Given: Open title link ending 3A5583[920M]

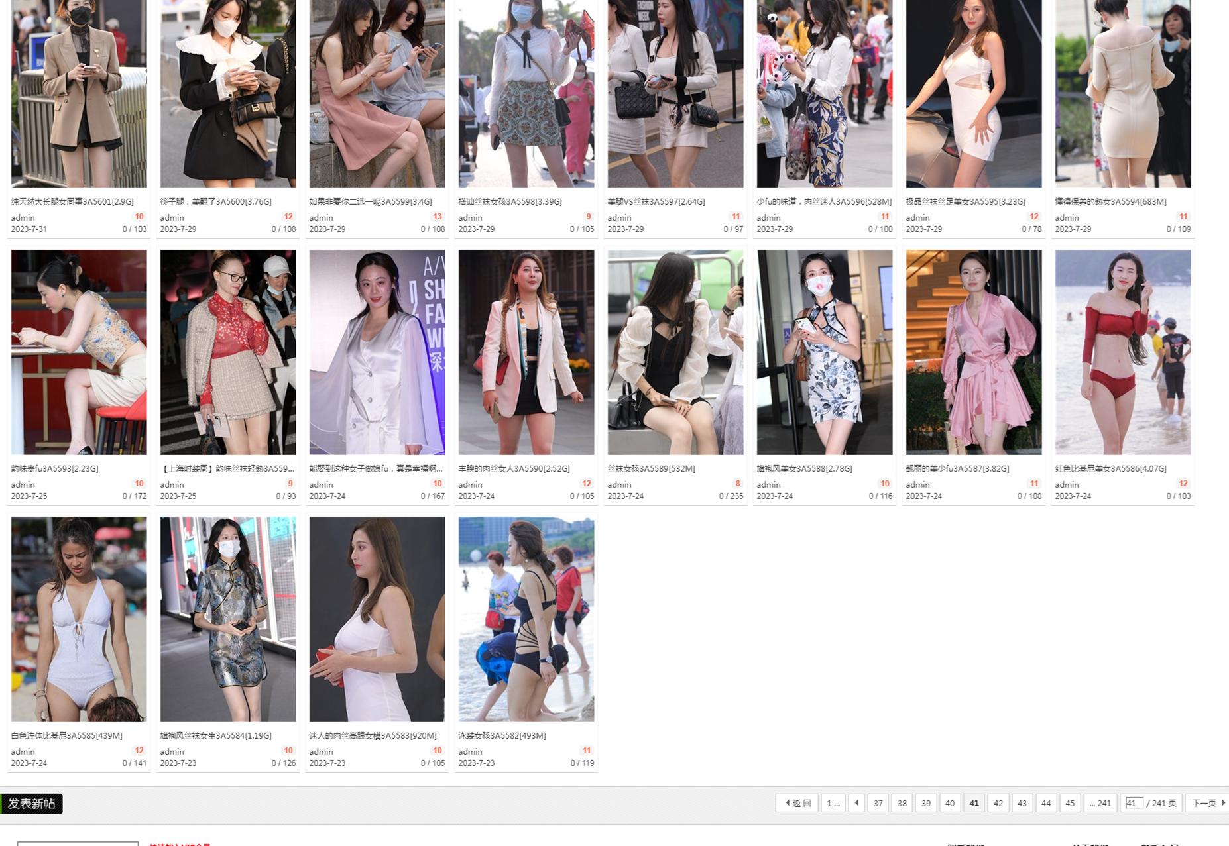Looking at the screenshot, I should click(373, 735).
